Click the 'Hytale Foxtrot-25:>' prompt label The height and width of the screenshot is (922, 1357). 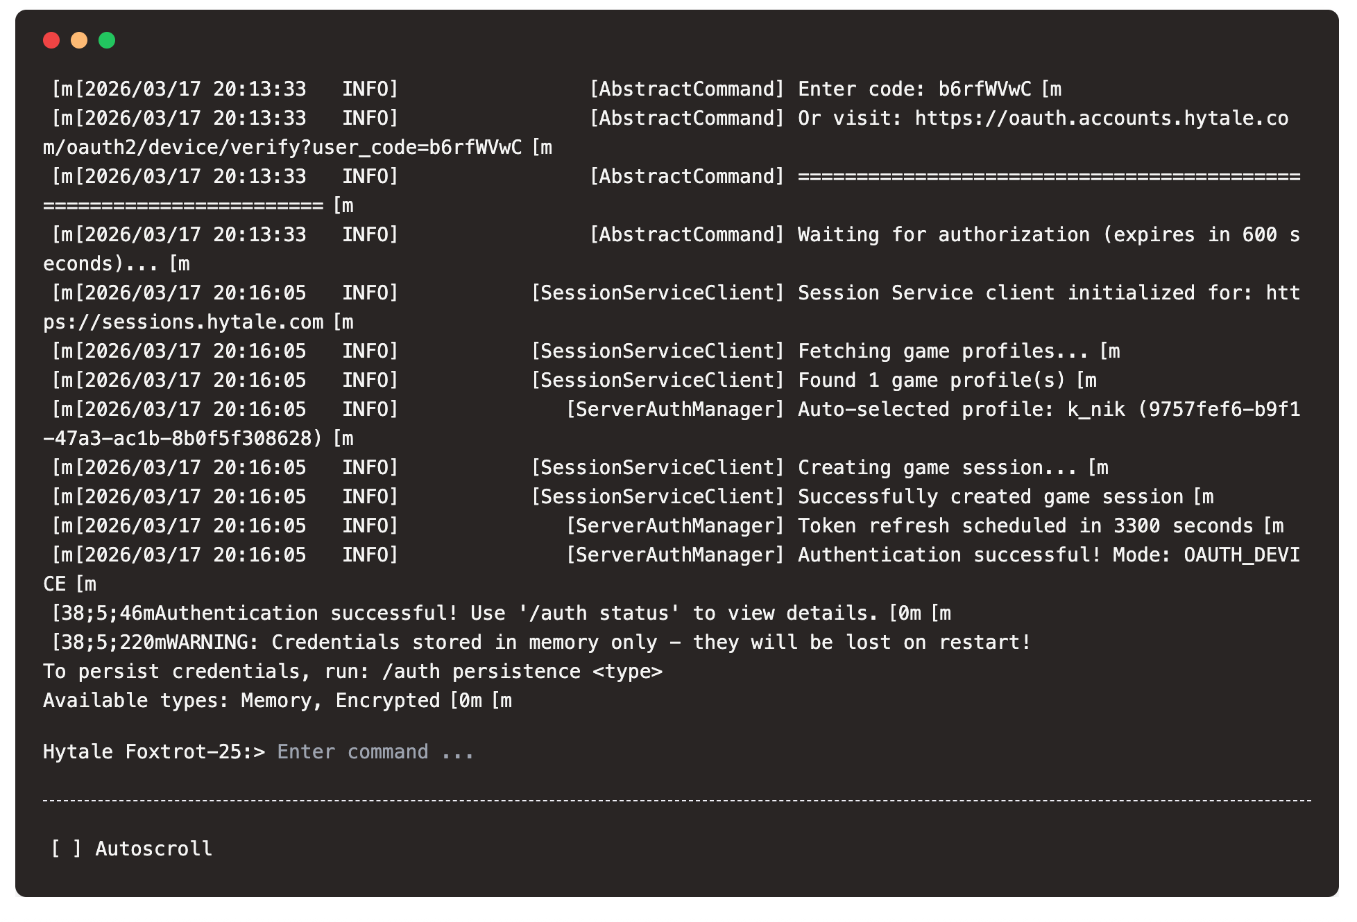(154, 752)
